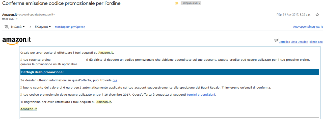
Task: Open the Ιταλικά source language dropdown
Action: click(x=18, y=27)
